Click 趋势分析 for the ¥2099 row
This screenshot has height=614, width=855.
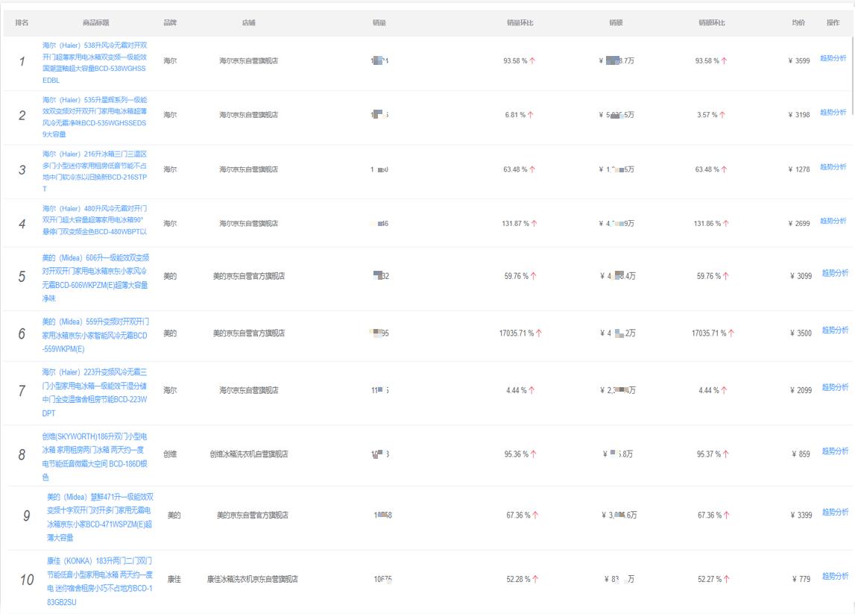[x=835, y=387]
